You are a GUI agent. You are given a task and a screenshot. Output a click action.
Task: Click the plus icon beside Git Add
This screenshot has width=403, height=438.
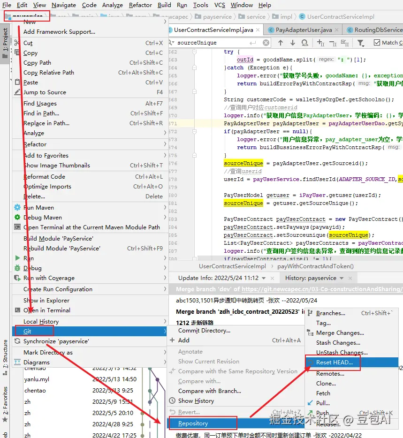[172, 340]
